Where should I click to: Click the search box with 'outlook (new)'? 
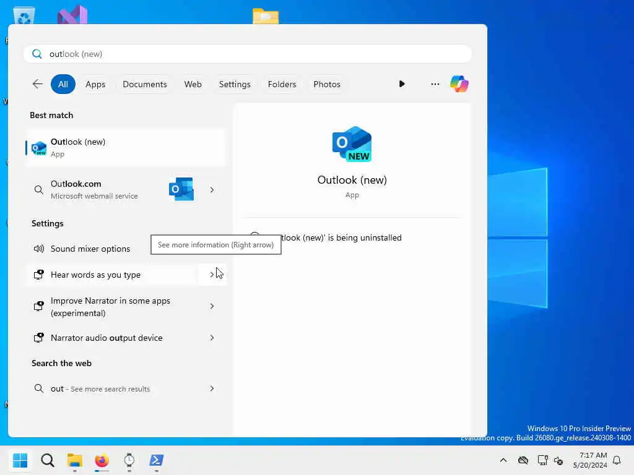(x=248, y=54)
